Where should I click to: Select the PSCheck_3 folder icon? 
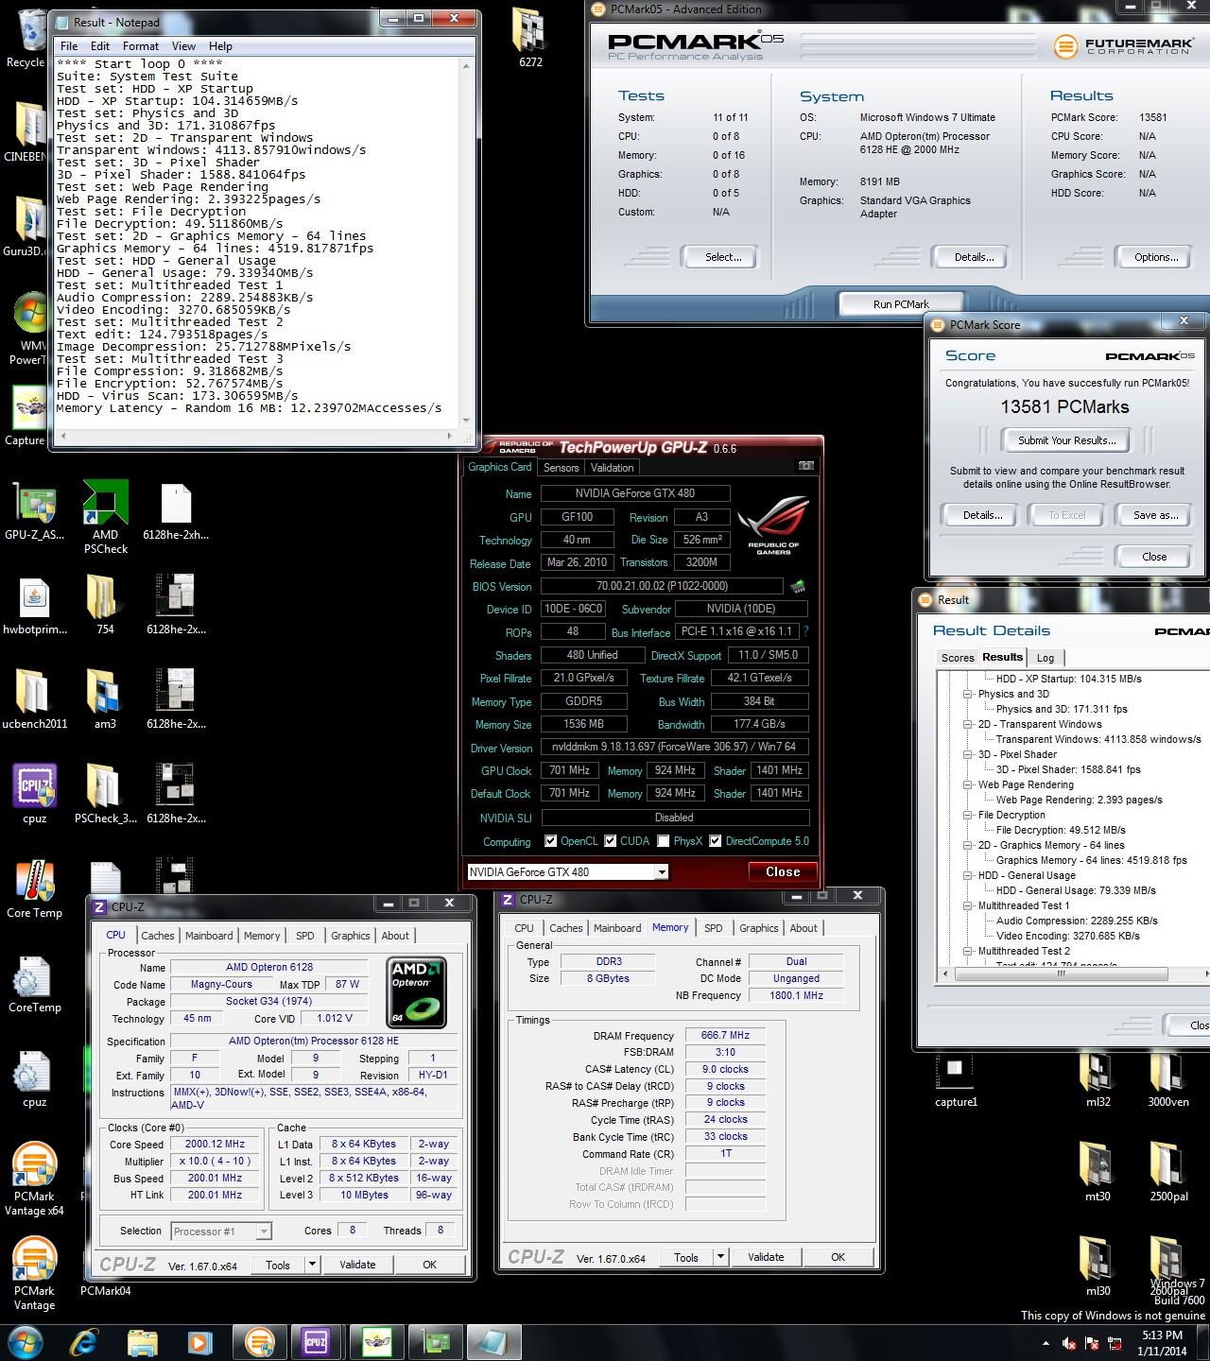pyautogui.click(x=105, y=794)
